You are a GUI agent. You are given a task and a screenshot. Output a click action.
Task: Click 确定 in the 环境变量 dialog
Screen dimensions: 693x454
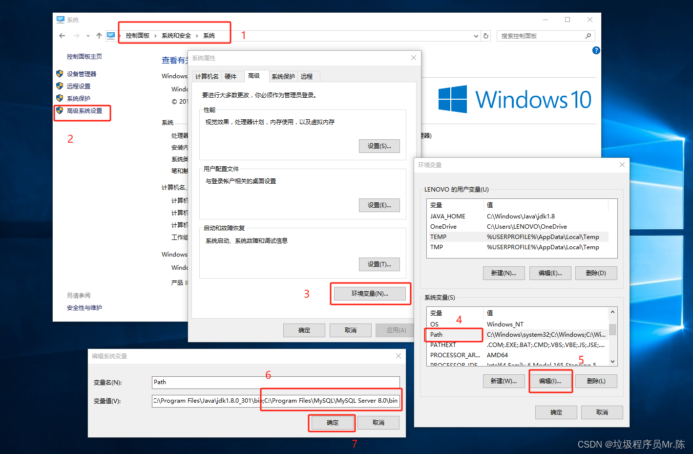(556, 412)
